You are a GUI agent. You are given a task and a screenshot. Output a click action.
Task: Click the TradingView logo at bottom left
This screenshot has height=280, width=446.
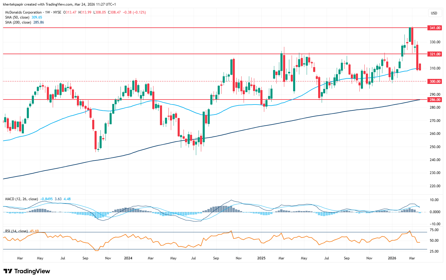pyautogui.click(x=27, y=271)
